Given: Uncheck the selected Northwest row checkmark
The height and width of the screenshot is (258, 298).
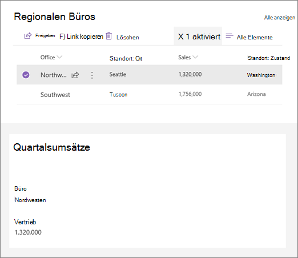Looking at the screenshot, I should 26,75.
